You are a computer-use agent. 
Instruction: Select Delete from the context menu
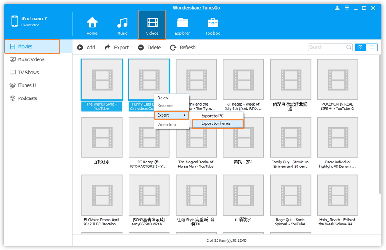[x=163, y=98]
